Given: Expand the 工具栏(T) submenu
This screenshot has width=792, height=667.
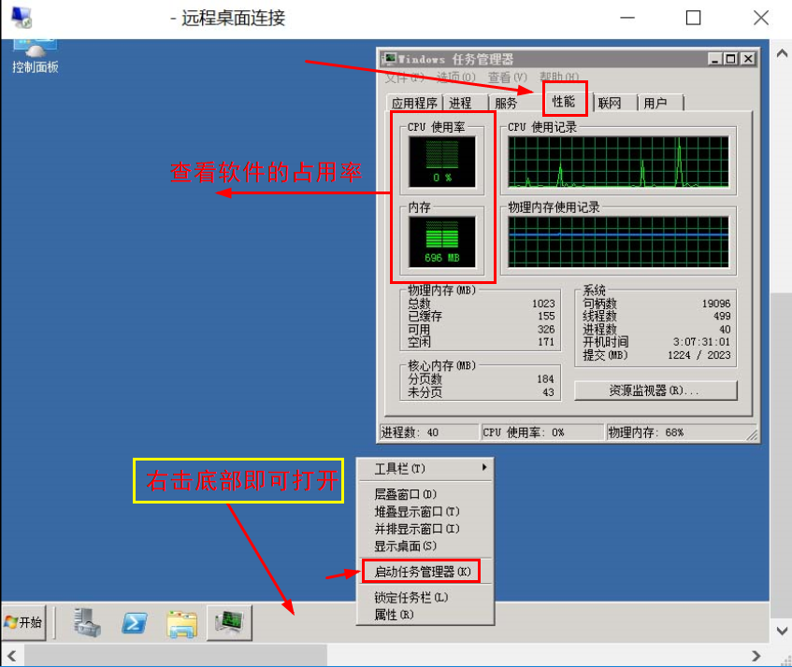Looking at the screenshot, I should click(425, 468).
